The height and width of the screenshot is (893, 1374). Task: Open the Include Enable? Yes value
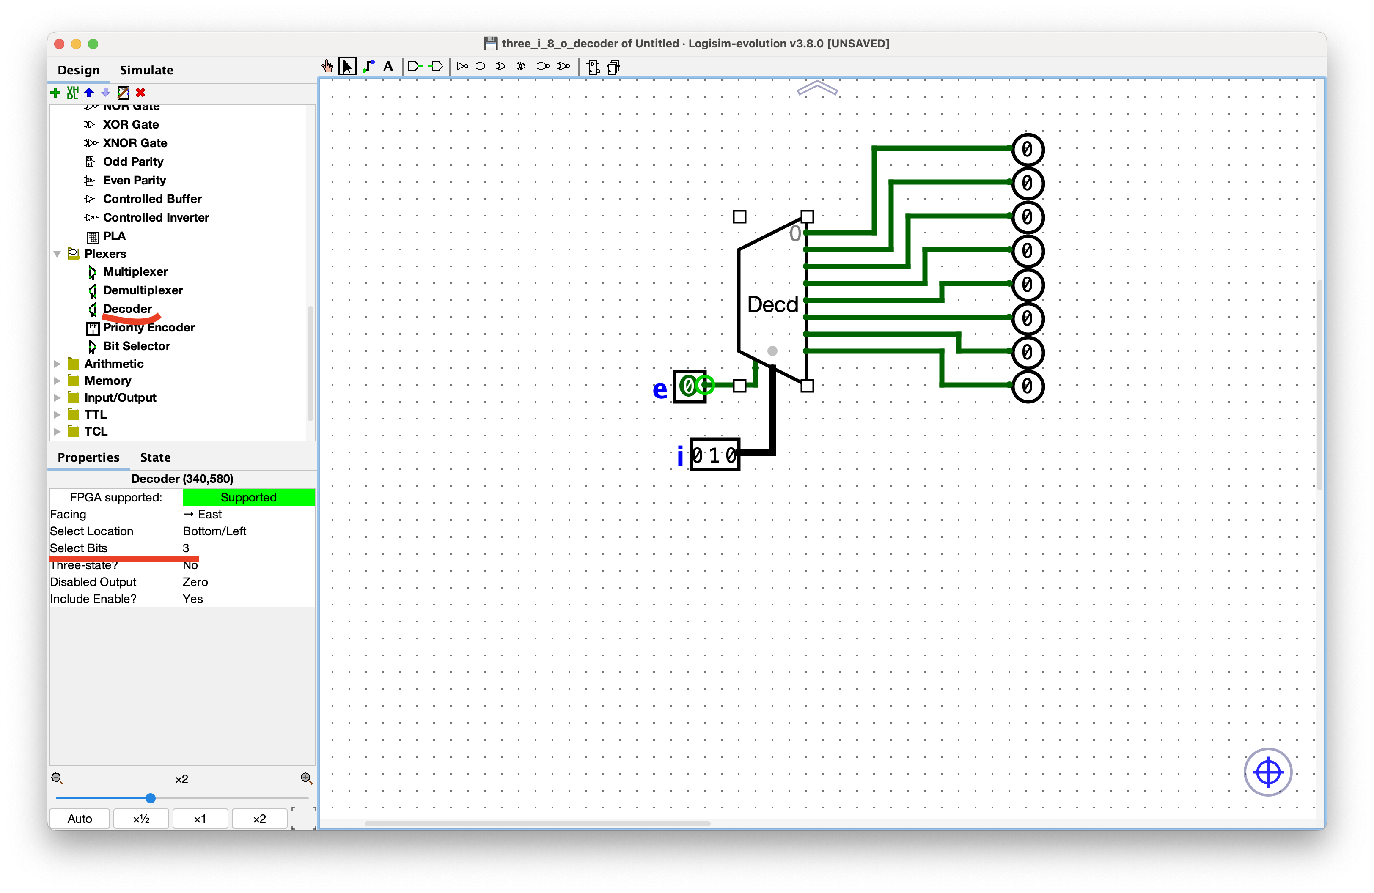coord(248,599)
